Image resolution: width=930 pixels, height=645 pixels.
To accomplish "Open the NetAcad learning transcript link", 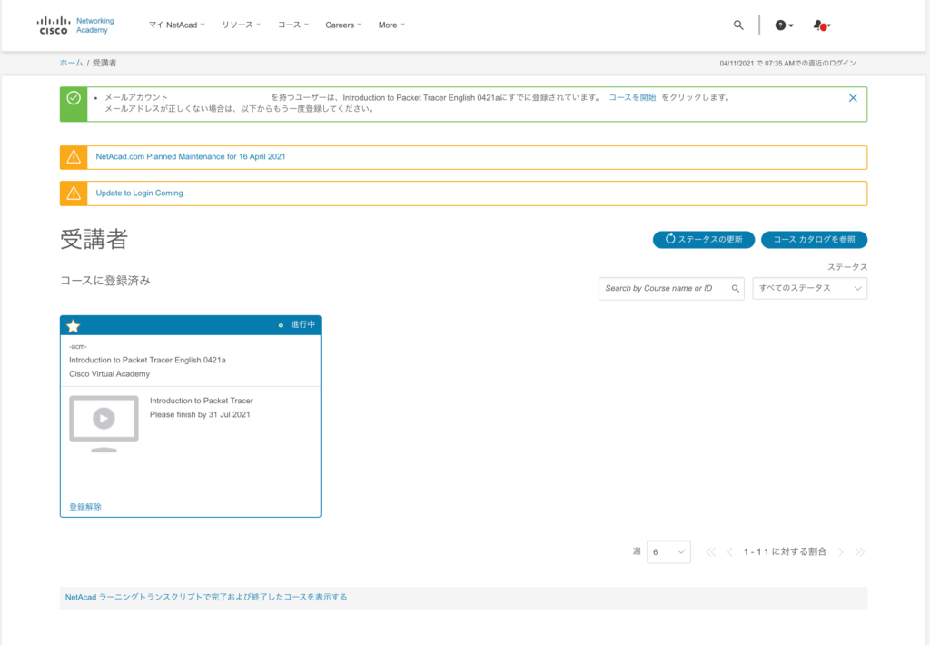I will point(206,597).
